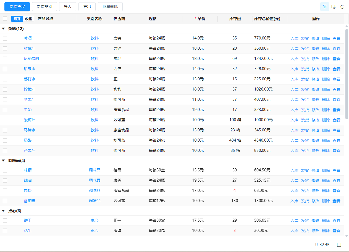
Task: Click the scrollbar up arrow
Action: click(x=347, y=26)
